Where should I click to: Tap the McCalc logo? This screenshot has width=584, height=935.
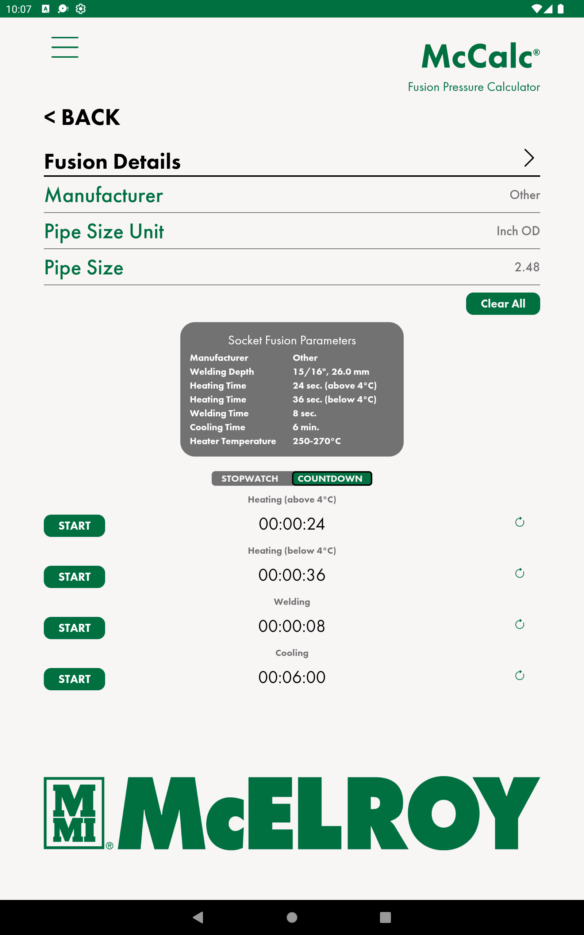480,56
